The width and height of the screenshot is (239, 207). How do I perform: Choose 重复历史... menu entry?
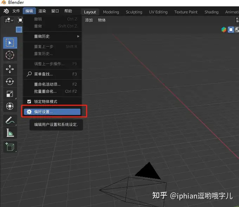(52, 54)
